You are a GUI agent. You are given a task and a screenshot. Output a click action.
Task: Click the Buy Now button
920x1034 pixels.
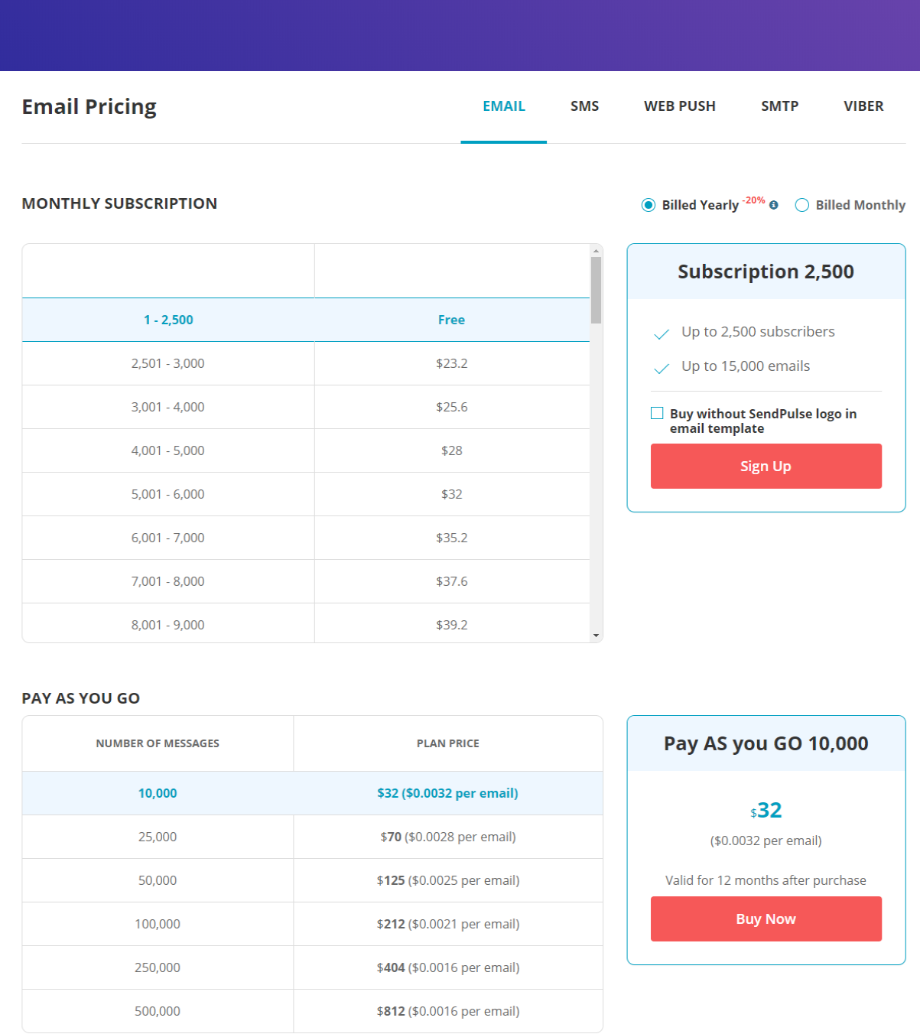coord(766,919)
